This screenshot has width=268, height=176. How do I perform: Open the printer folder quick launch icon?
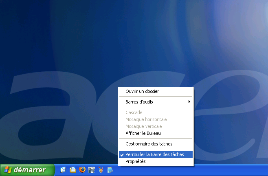pos(73,170)
